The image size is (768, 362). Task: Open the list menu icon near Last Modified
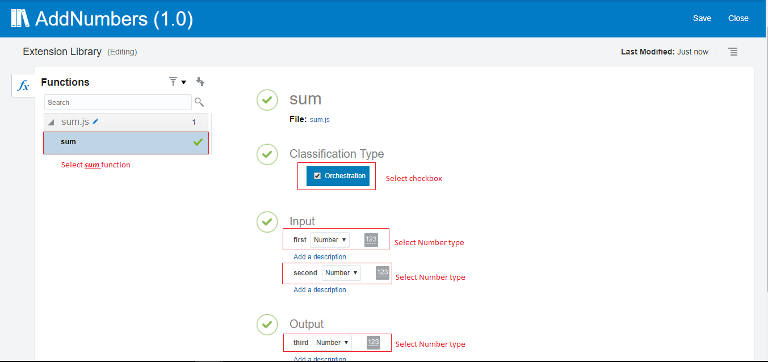point(733,52)
